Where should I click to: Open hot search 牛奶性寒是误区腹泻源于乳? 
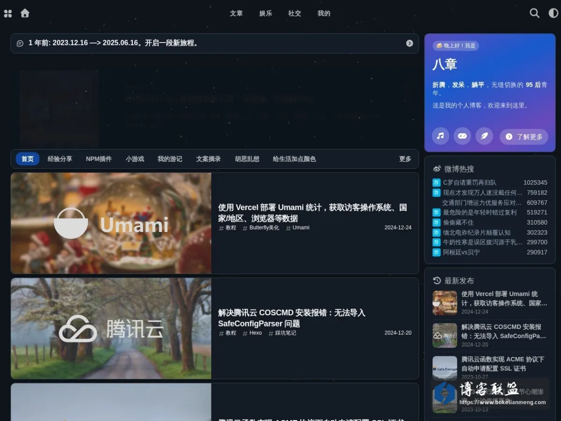point(483,242)
